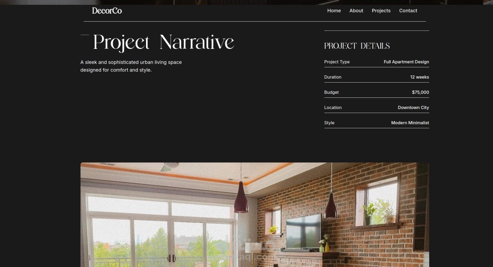Click the Project Narrative heading
This screenshot has height=267, width=493.
point(163,42)
